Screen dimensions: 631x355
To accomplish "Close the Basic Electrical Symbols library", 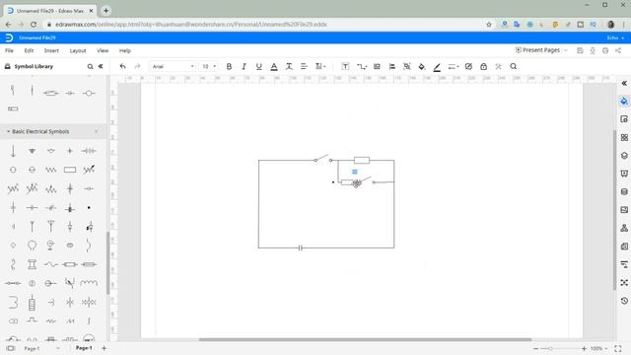I will tap(97, 131).
